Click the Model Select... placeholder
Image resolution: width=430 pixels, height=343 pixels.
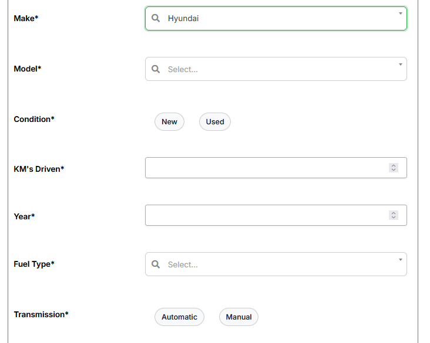(183, 69)
